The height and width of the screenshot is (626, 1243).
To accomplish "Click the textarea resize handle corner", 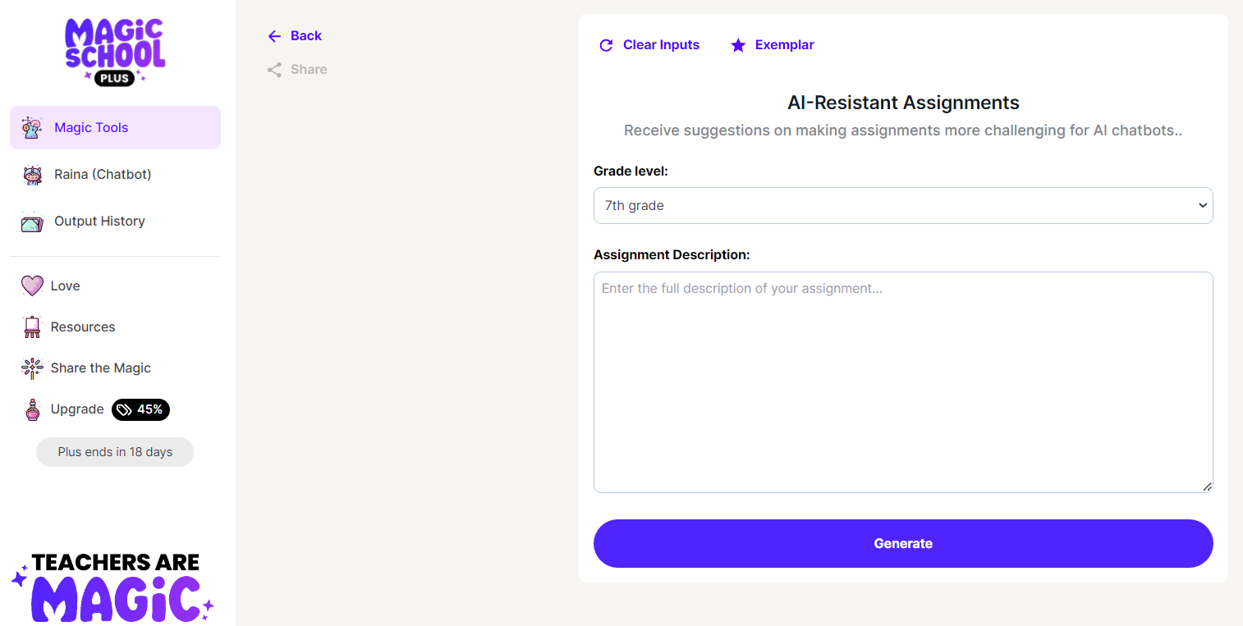I will pos(1207,487).
